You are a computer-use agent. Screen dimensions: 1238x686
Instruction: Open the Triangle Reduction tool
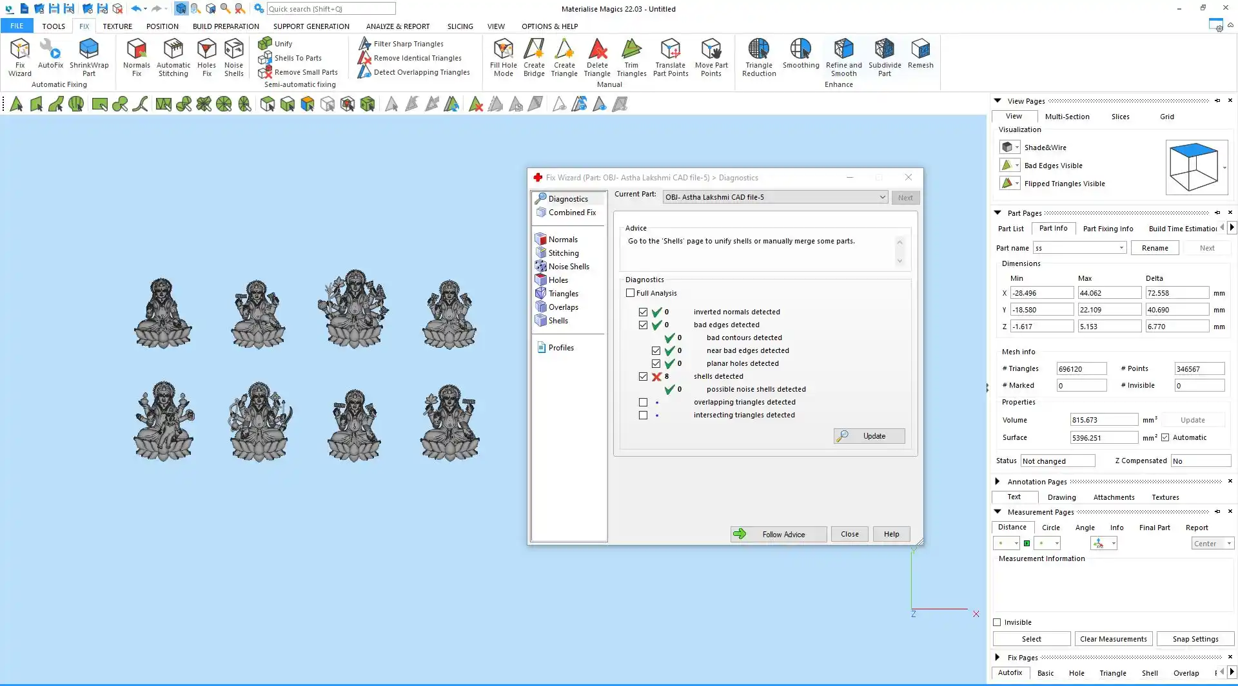(759, 57)
